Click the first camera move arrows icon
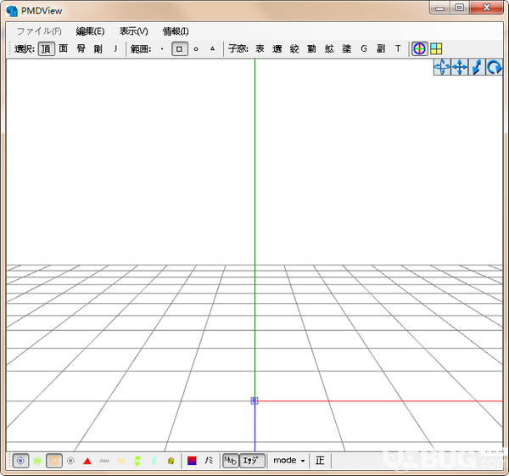Image resolution: width=509 pixels, height=476 pixels. pyautogui.click(x=442, y=67)
